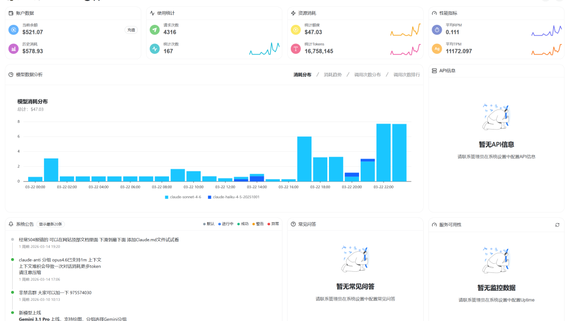Click the orange 平均TPM icon

[x=437, y=49]
